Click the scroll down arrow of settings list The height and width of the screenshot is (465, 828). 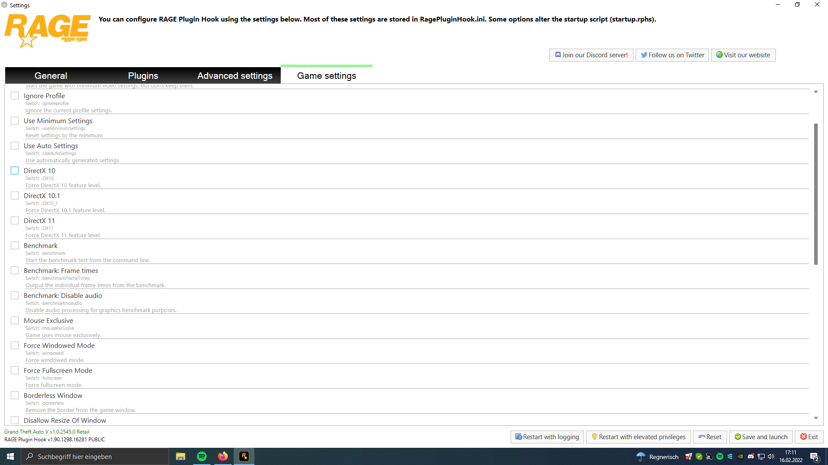pos(815,418)
